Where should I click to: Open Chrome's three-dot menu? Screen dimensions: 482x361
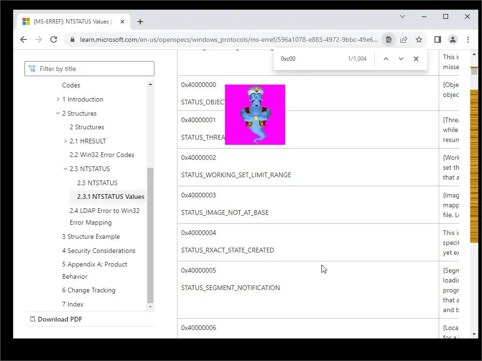coord(468,39)
